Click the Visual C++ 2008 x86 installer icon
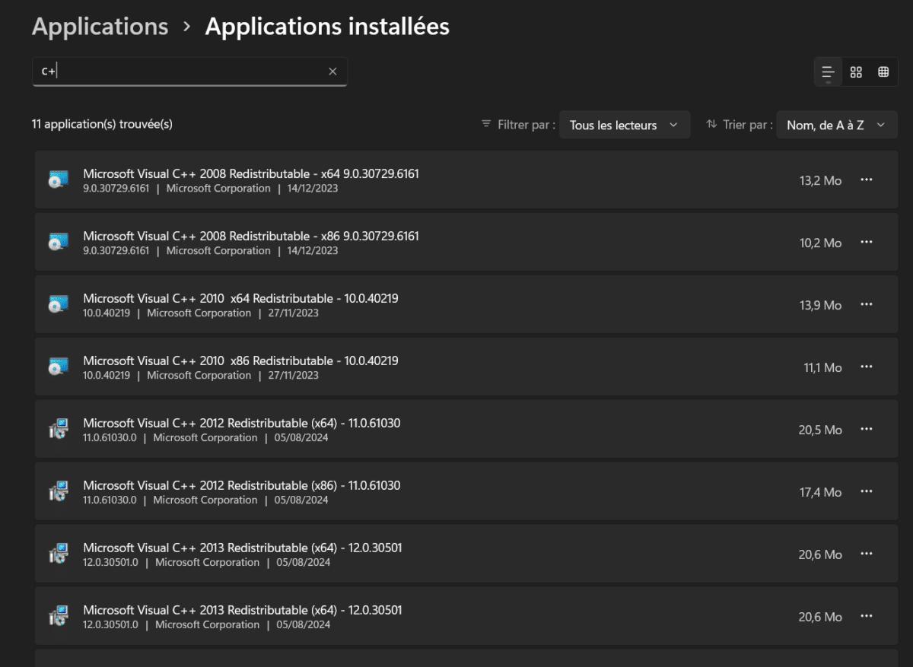The height and width of the screenshot is (667, 913). coord(59,243)
